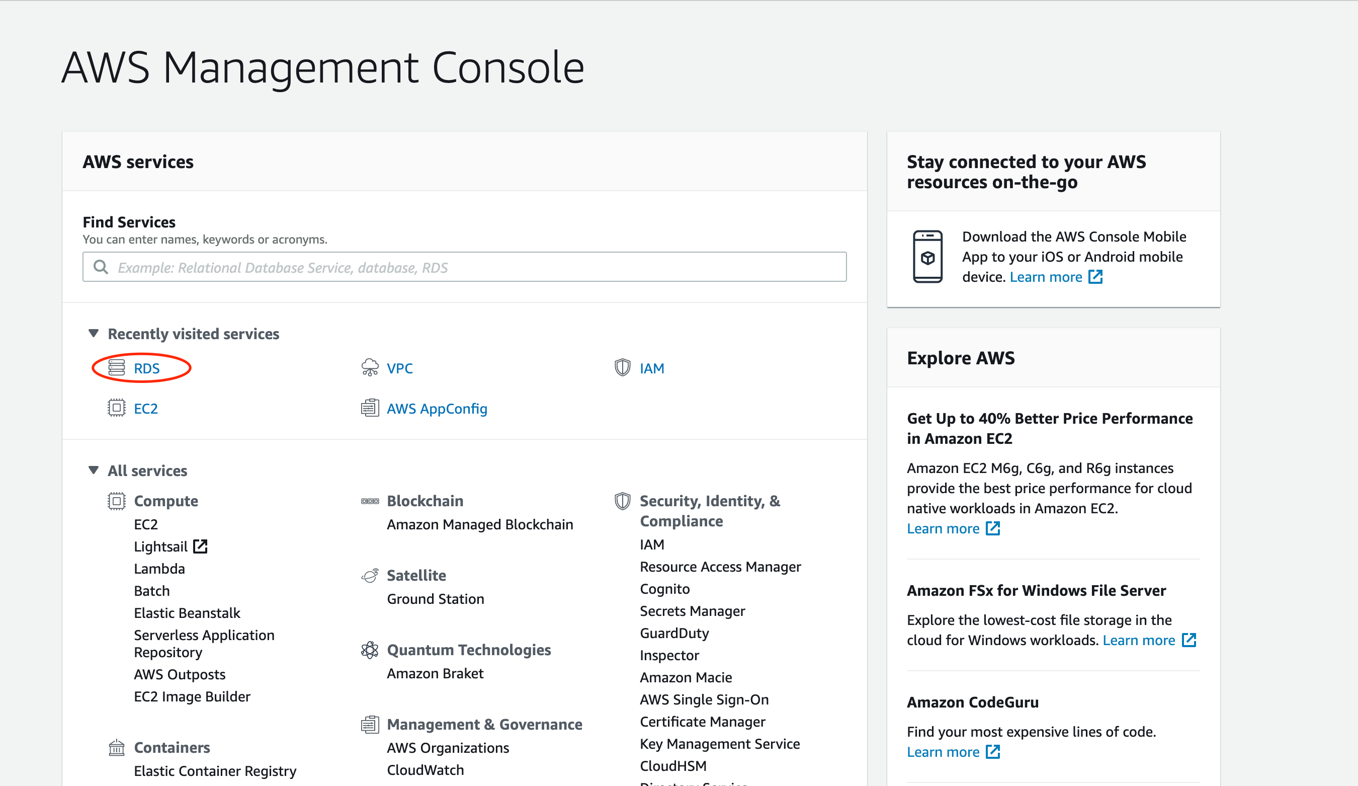Open IAM from recently visited services
Screen dimensions: 1358x786
652,369
